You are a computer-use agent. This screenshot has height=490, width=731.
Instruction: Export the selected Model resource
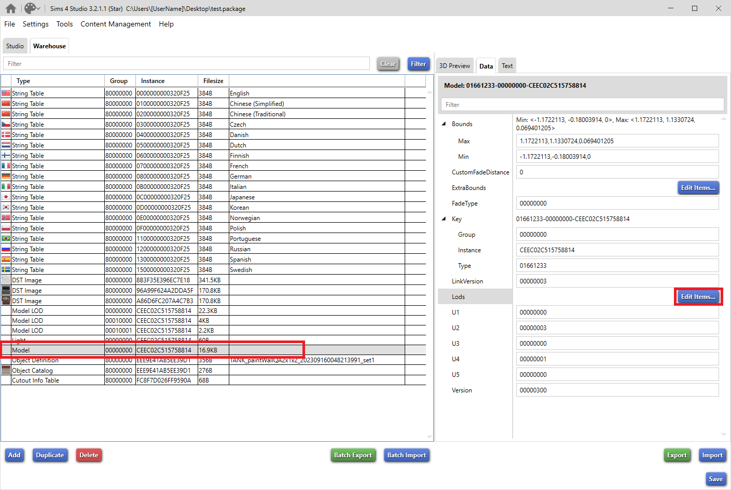tap(677, 455)
